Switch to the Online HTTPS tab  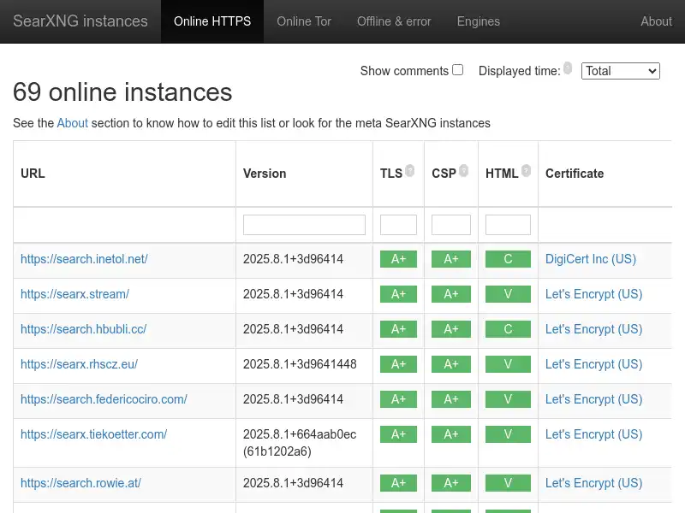click(x=212, y=21)
